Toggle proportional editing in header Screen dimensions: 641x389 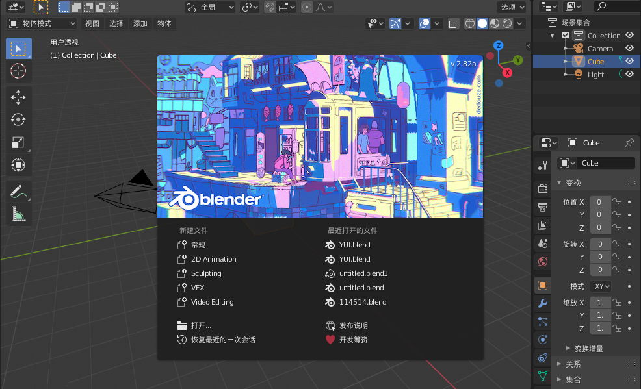(x=307, y=7)
